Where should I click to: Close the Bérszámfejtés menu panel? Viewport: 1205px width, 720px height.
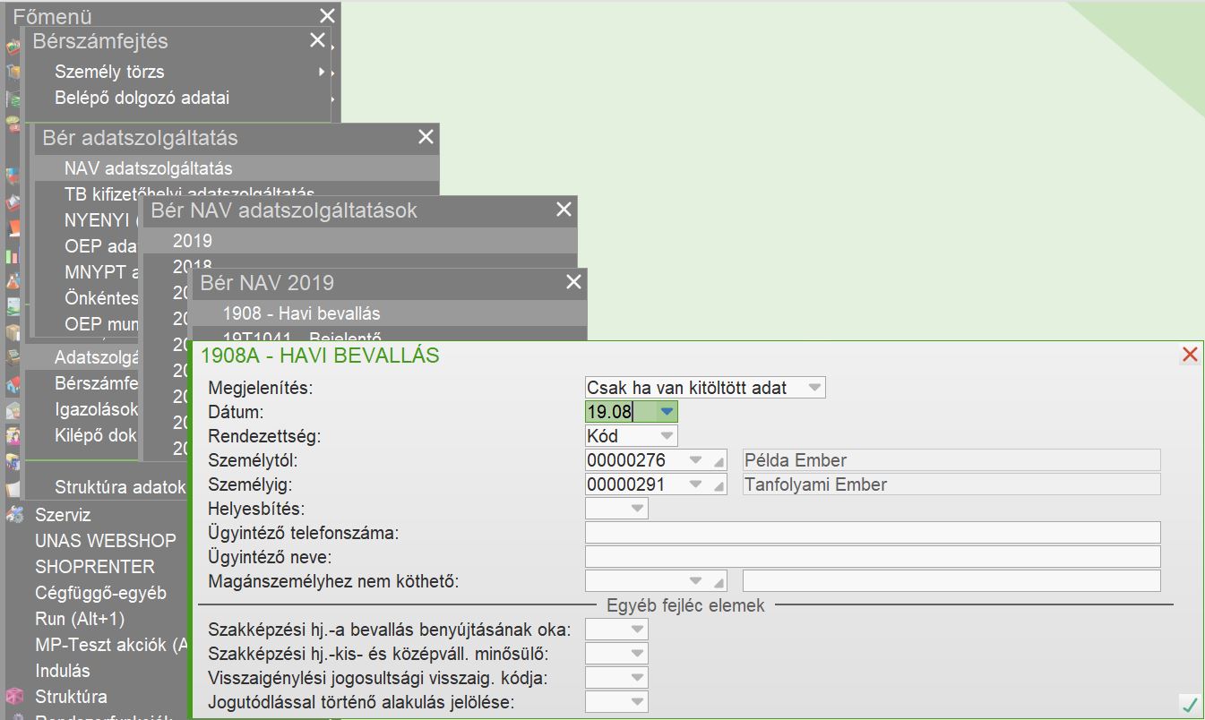[317, 40]
